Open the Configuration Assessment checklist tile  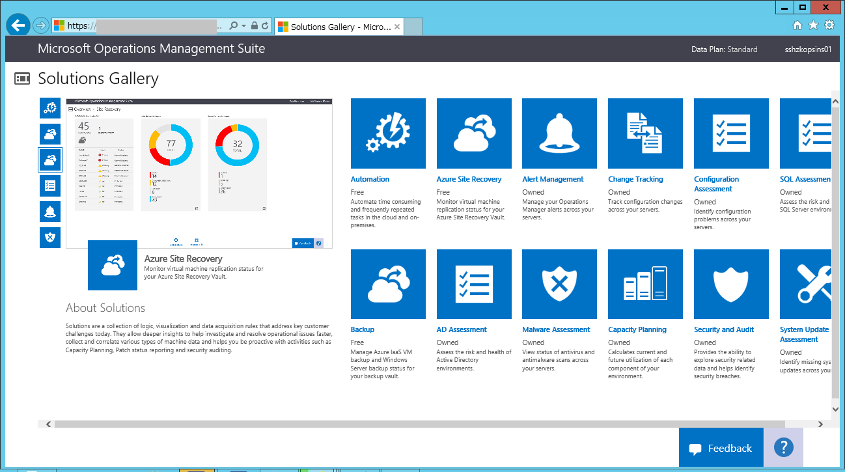731,133
